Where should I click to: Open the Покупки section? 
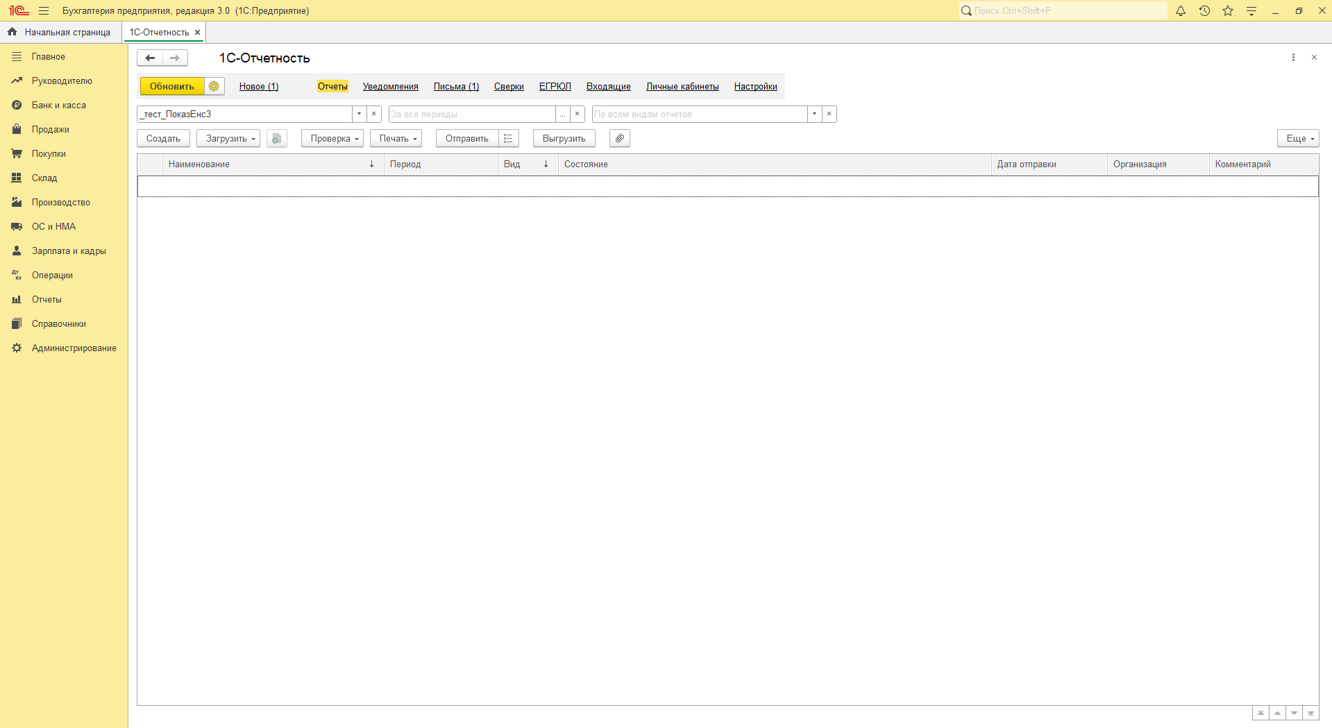pyautogui.click(x=64, y=154)
